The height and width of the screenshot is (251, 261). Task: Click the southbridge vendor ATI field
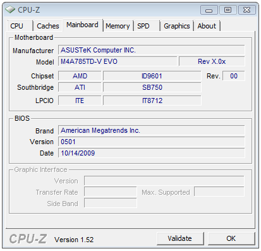click(x=80, y=87)
